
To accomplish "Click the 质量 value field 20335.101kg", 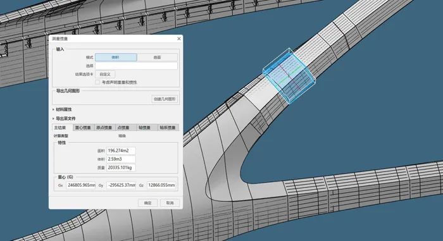I will pos(121,168).
